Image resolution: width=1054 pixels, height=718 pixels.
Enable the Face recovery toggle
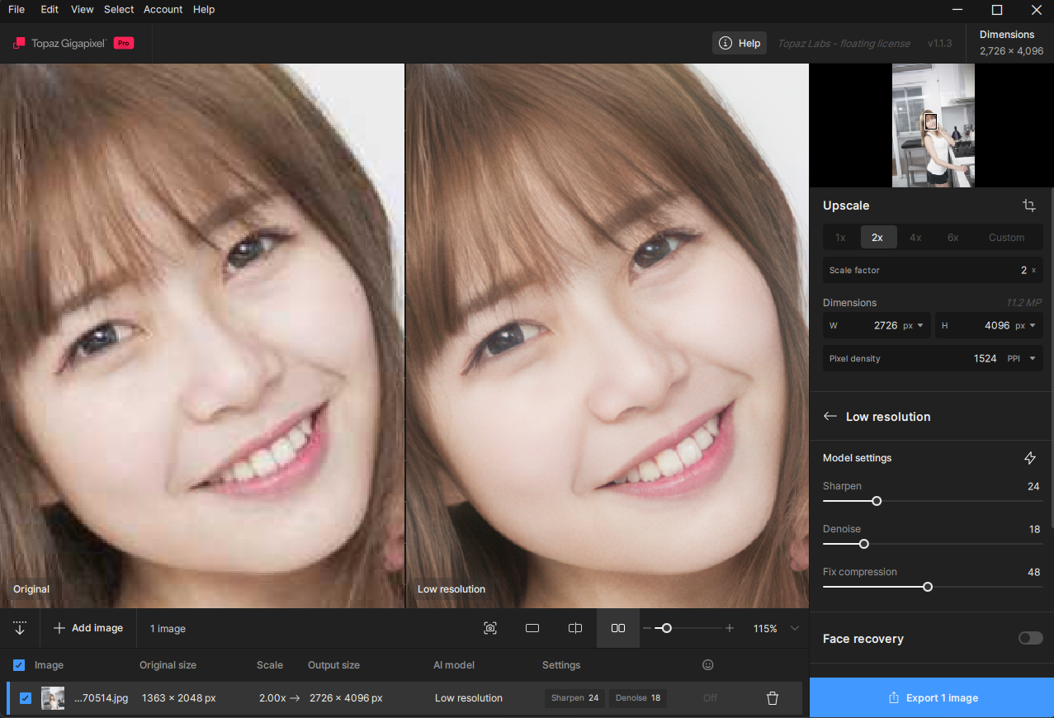tap(1030, 638)
